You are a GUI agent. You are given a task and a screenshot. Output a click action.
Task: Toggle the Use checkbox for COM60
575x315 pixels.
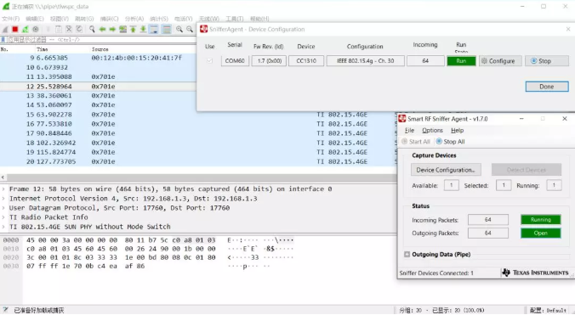pyautogui.click(x=210, y=61)
